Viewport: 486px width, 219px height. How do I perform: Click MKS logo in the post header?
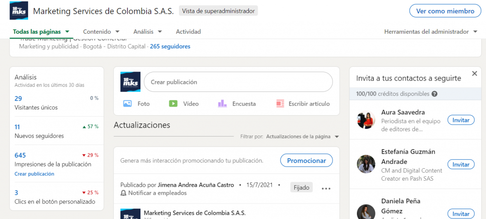click(131, 214)
